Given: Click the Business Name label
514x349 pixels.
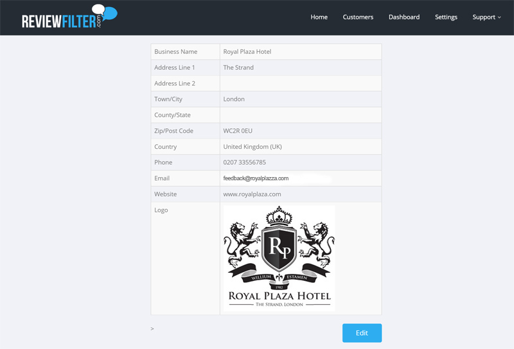Looking at the screenshot, I should [175, 52].
